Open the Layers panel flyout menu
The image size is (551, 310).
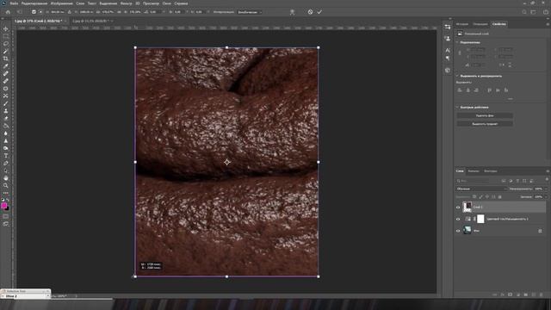tap(548, 171)
